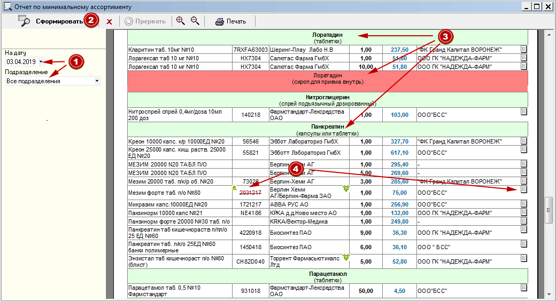
Task: Open the Подразделение dropdown arrow
Action: 97,81
